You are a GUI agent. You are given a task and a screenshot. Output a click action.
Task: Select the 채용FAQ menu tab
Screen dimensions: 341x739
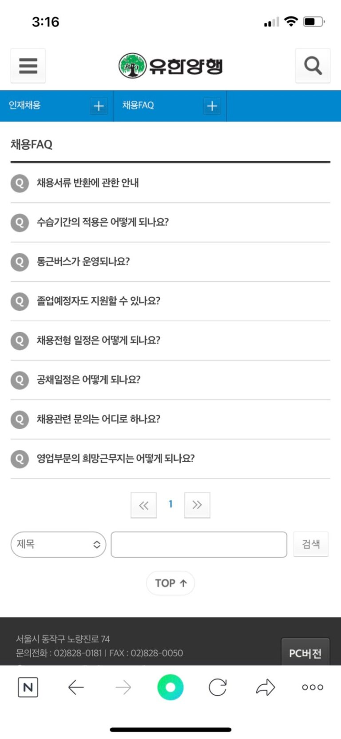click(138, 105)
